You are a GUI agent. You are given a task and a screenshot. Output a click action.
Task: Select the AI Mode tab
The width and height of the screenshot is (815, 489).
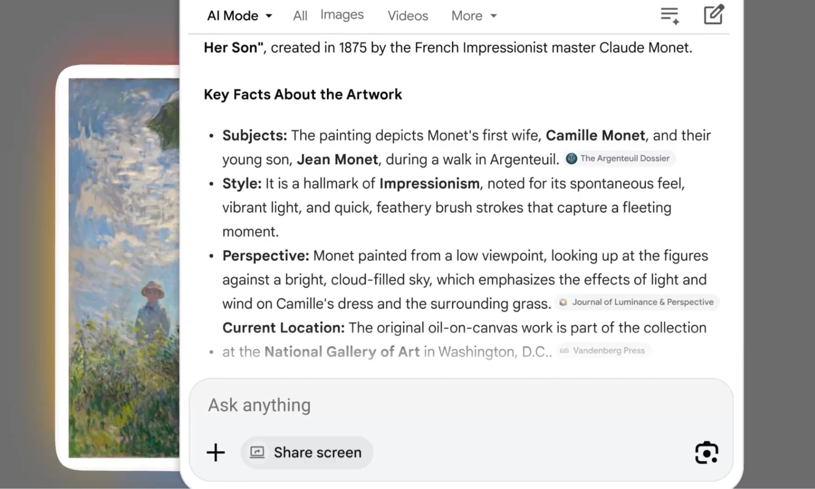(233, 15)
